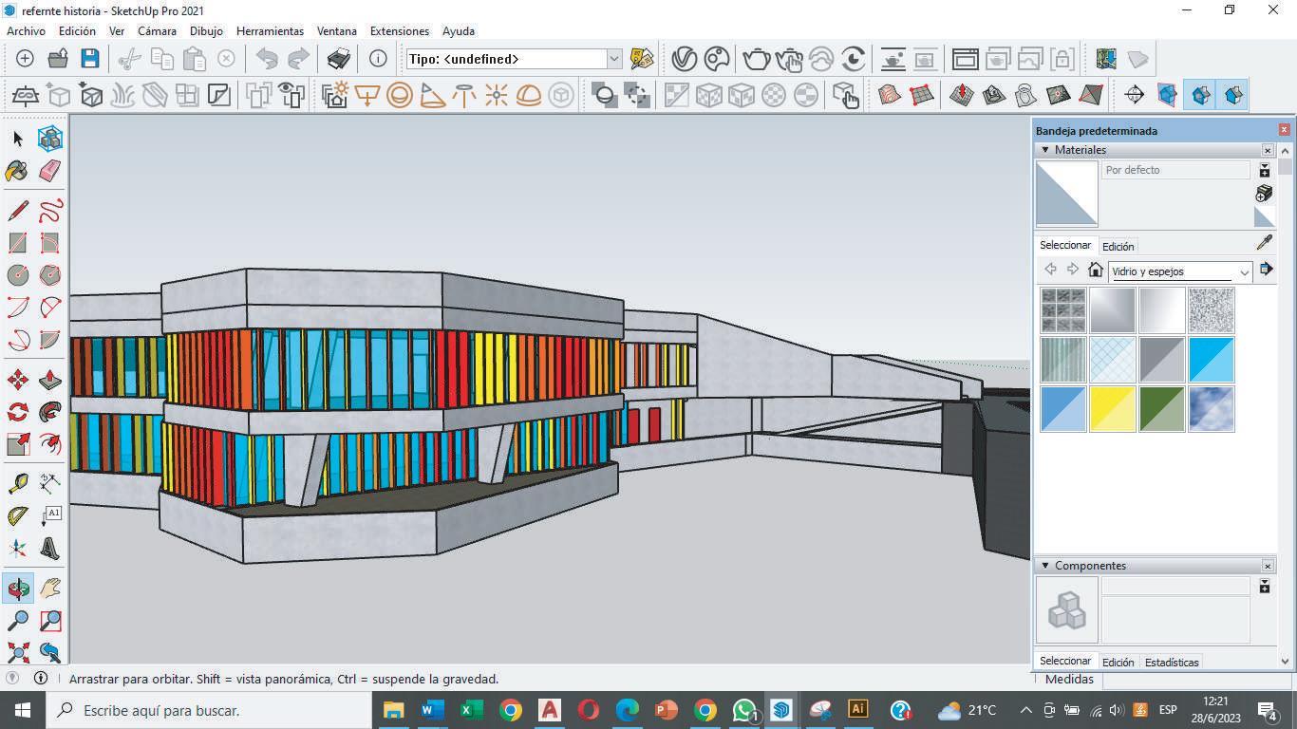Collapse the Materiales panel section
The height and width of the screenshot is (729, 1297).
click(1045, 150)
